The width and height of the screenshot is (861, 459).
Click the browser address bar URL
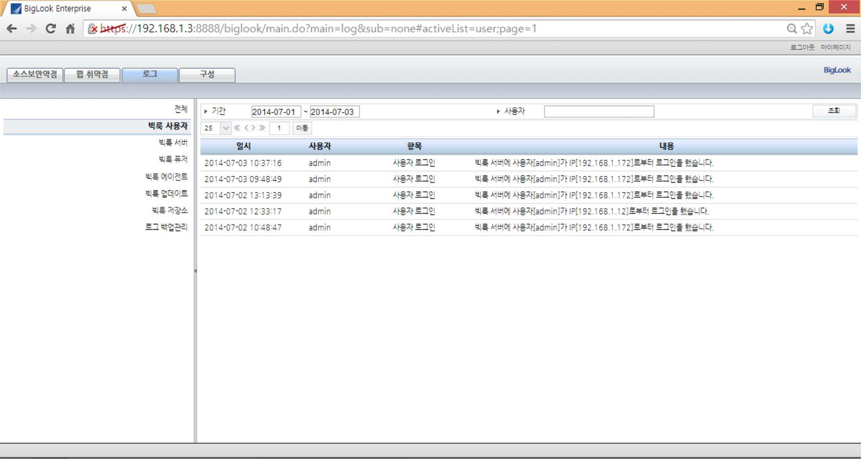(318, 29)
